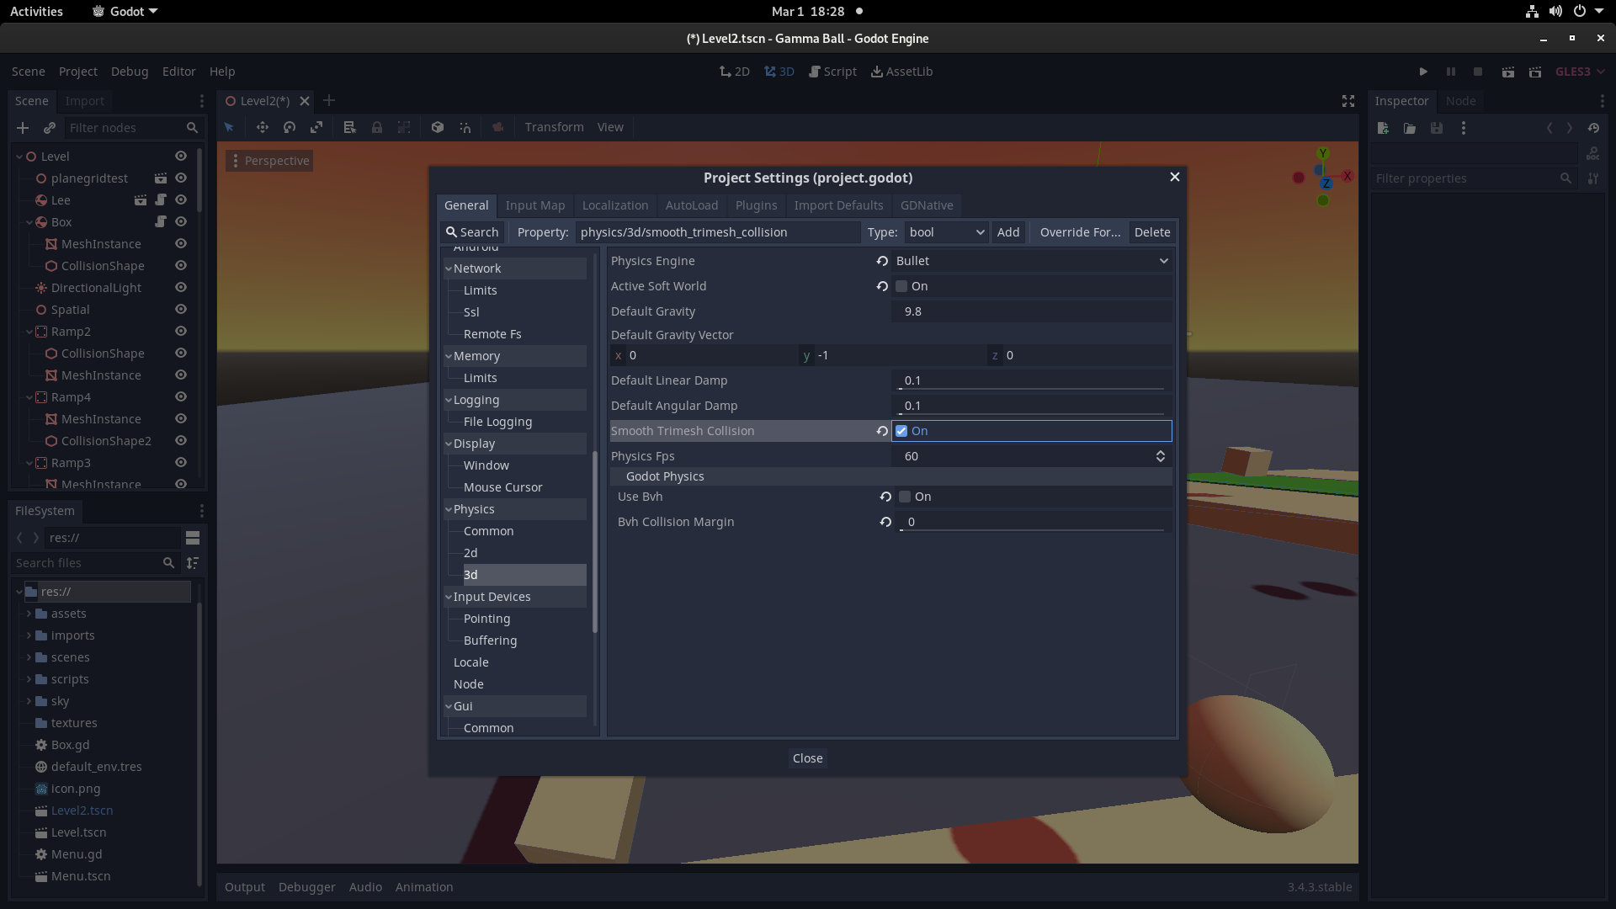This screenshot has width=1616, height=909.
Task: Click the Play button to run the project
Action: click(x=1423, y=72)
